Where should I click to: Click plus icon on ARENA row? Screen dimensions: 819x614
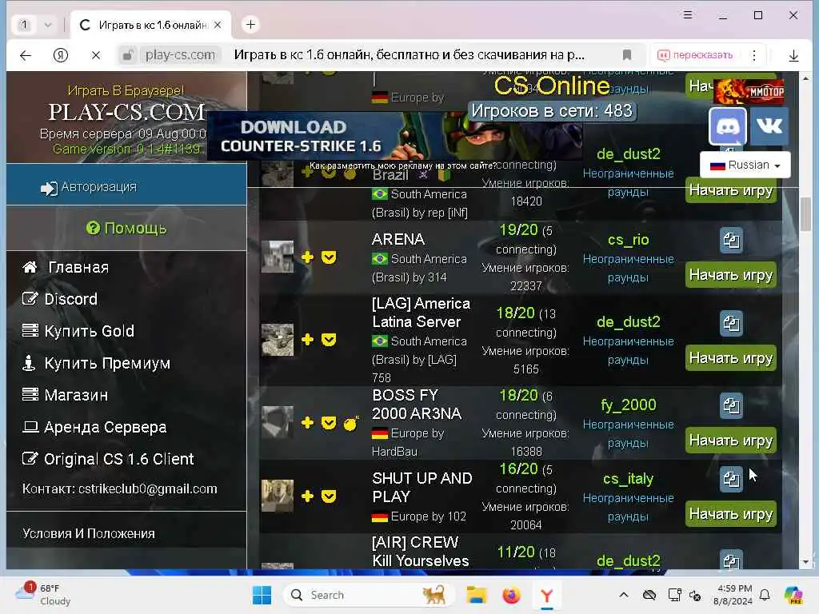click(x=308, y=257)
